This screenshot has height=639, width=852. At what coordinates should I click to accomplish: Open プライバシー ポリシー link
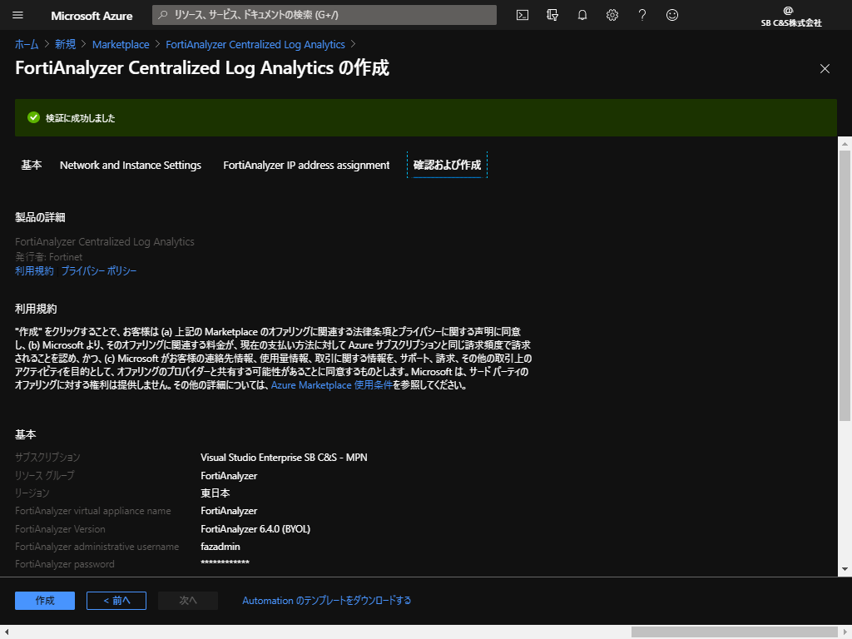(99, 270)
